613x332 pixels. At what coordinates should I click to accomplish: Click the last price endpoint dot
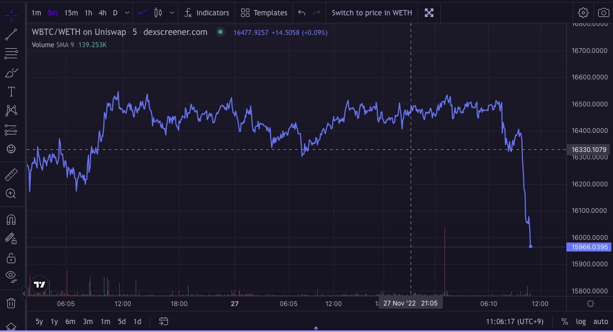(530, 246)
